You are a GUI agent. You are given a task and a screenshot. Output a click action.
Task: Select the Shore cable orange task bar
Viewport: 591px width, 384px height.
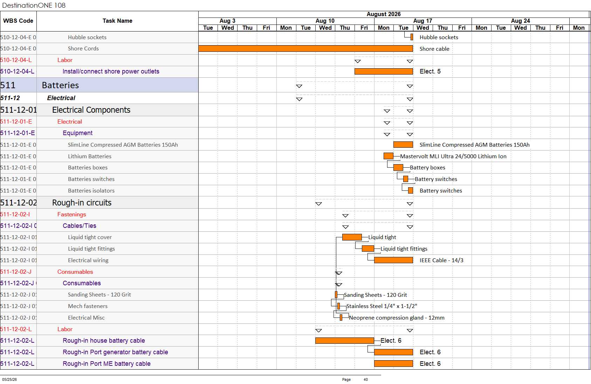[x=305, y=49]
